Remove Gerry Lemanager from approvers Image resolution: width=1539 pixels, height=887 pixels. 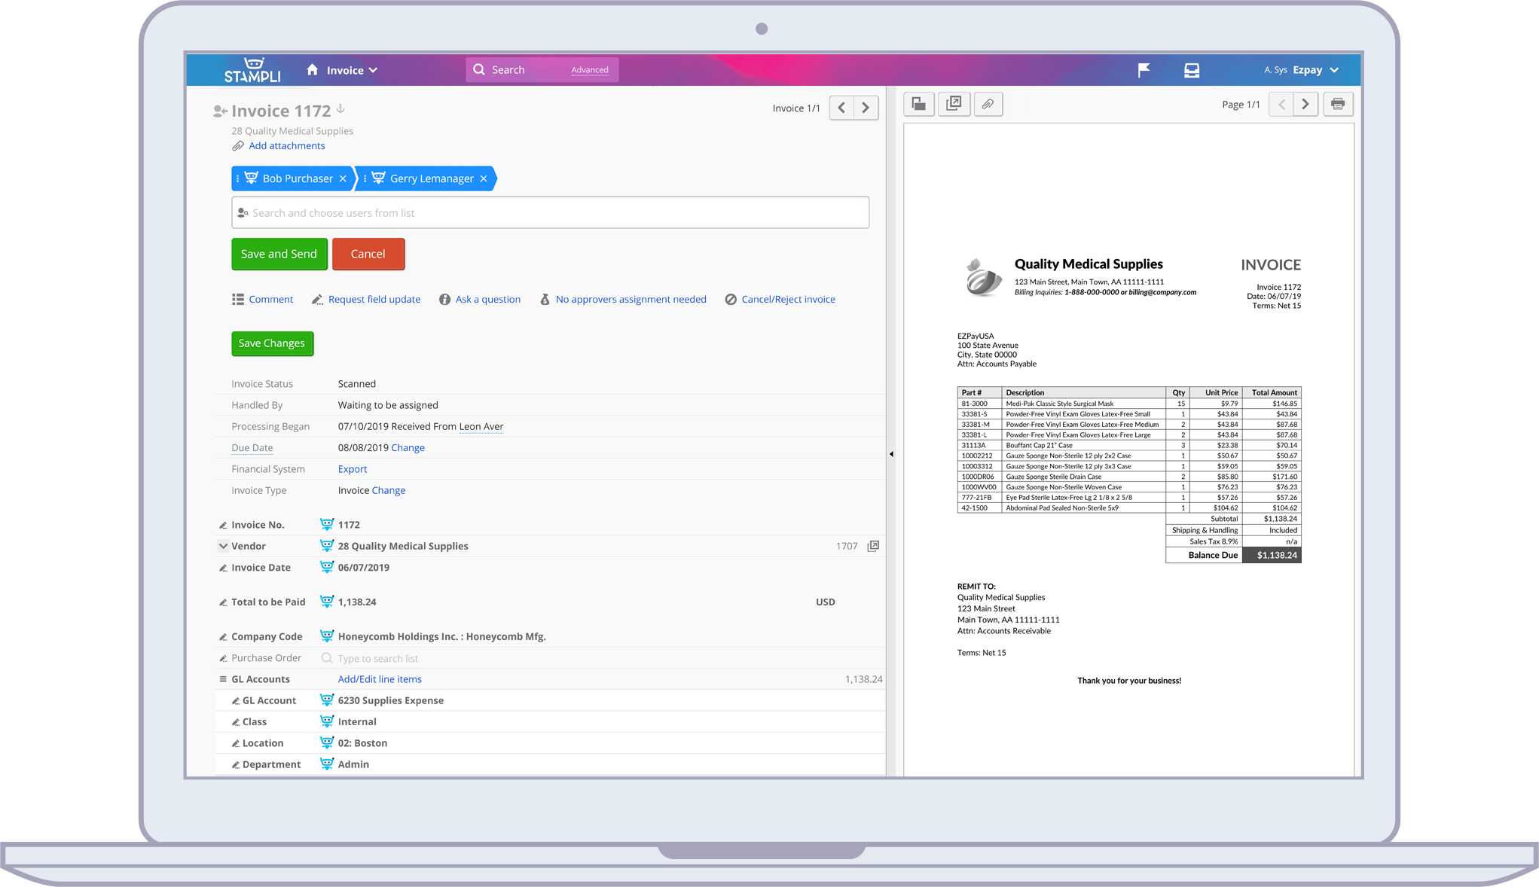[x=484, y=178]
